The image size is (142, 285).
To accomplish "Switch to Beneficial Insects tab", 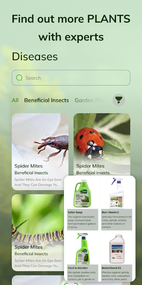I will (47, 100).
